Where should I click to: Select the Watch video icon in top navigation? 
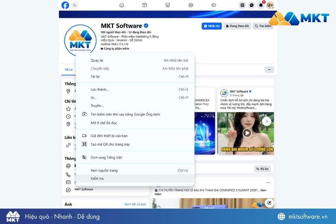click(144, 5)
